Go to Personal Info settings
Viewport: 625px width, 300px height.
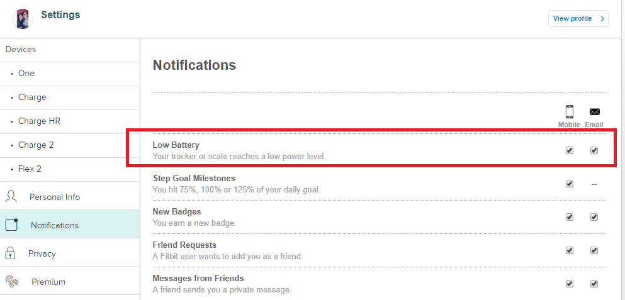(55, 197)
